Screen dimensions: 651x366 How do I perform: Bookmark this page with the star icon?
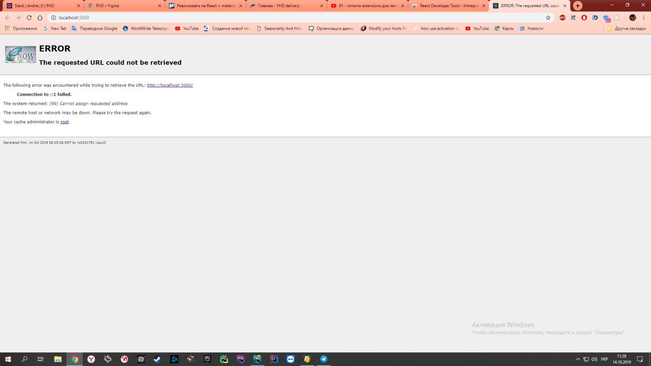pos(548,18)
